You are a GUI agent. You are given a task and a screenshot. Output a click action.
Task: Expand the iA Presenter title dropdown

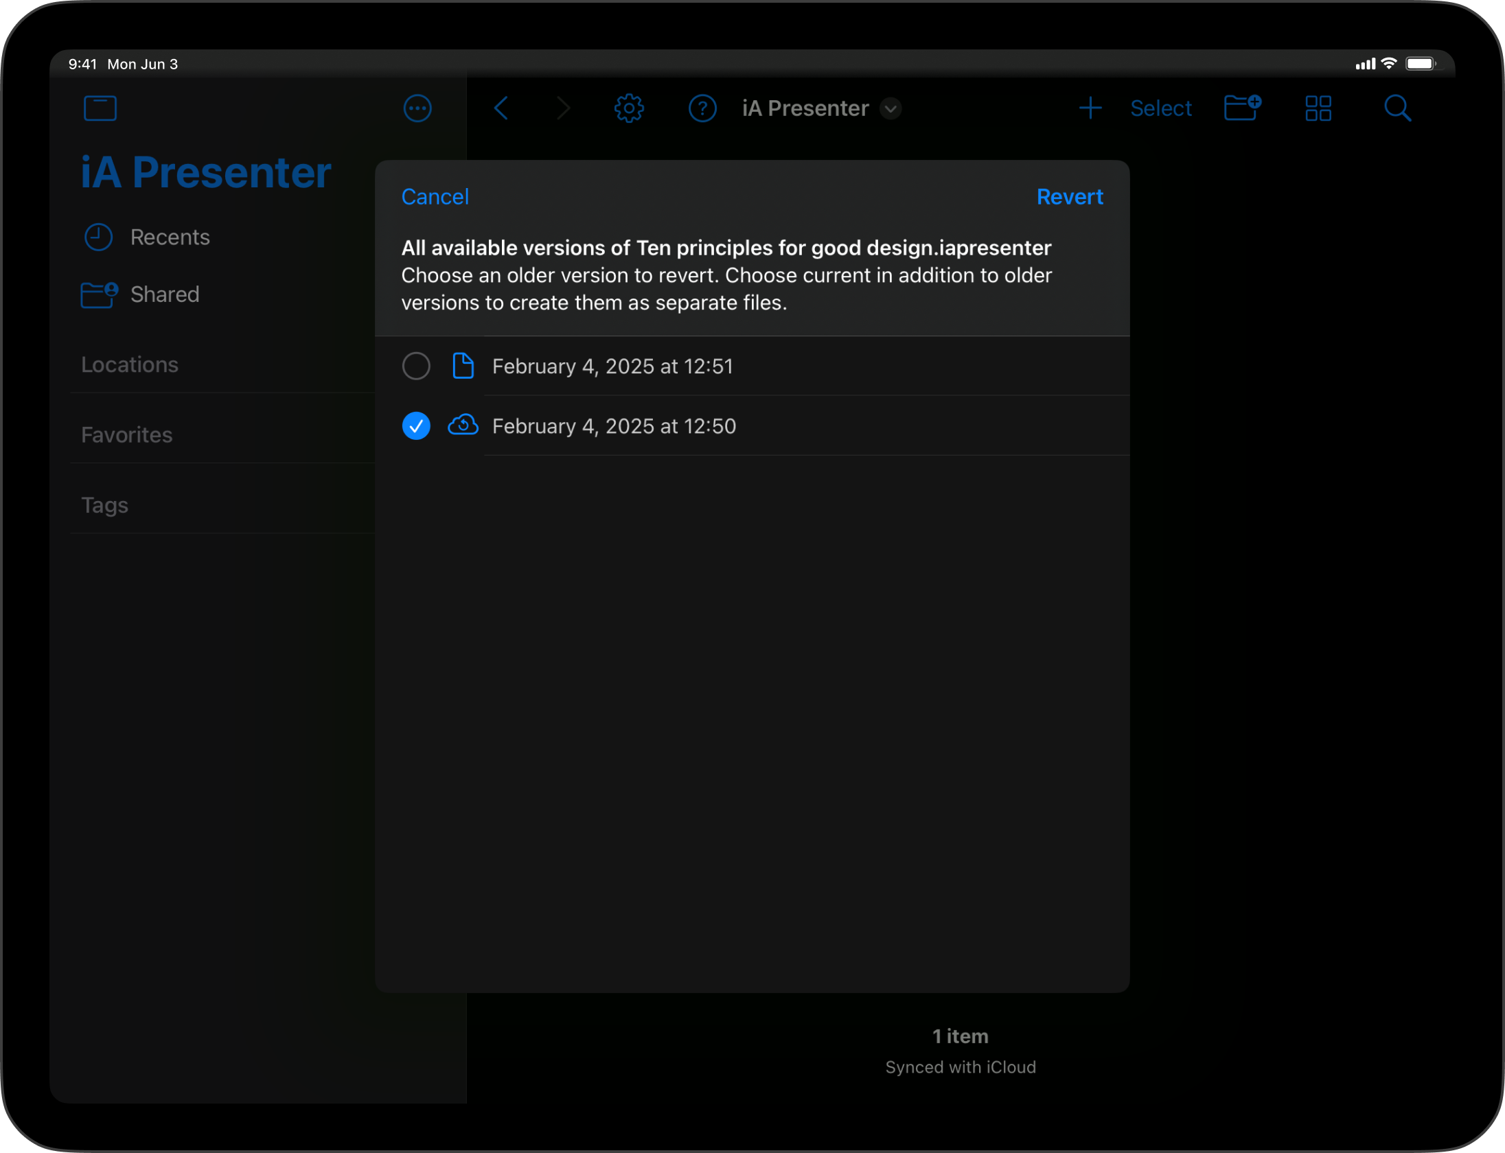click(891, 108)
